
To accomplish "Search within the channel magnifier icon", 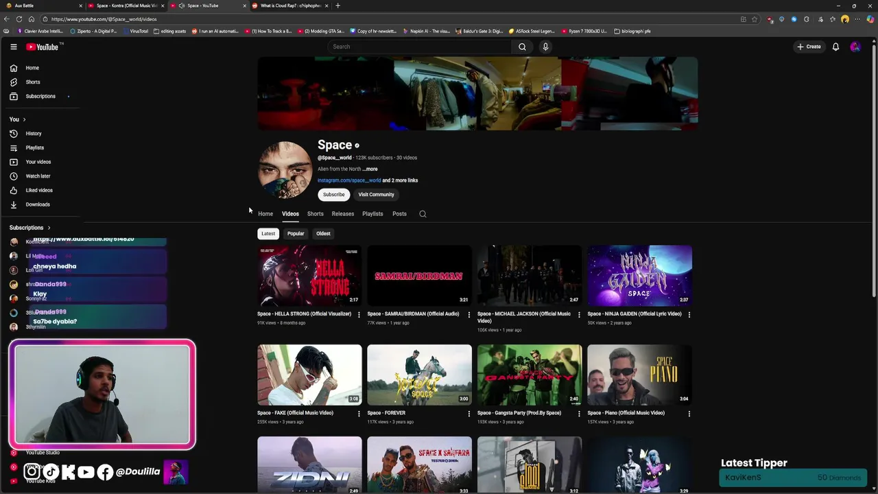I will tap(423, 214).
